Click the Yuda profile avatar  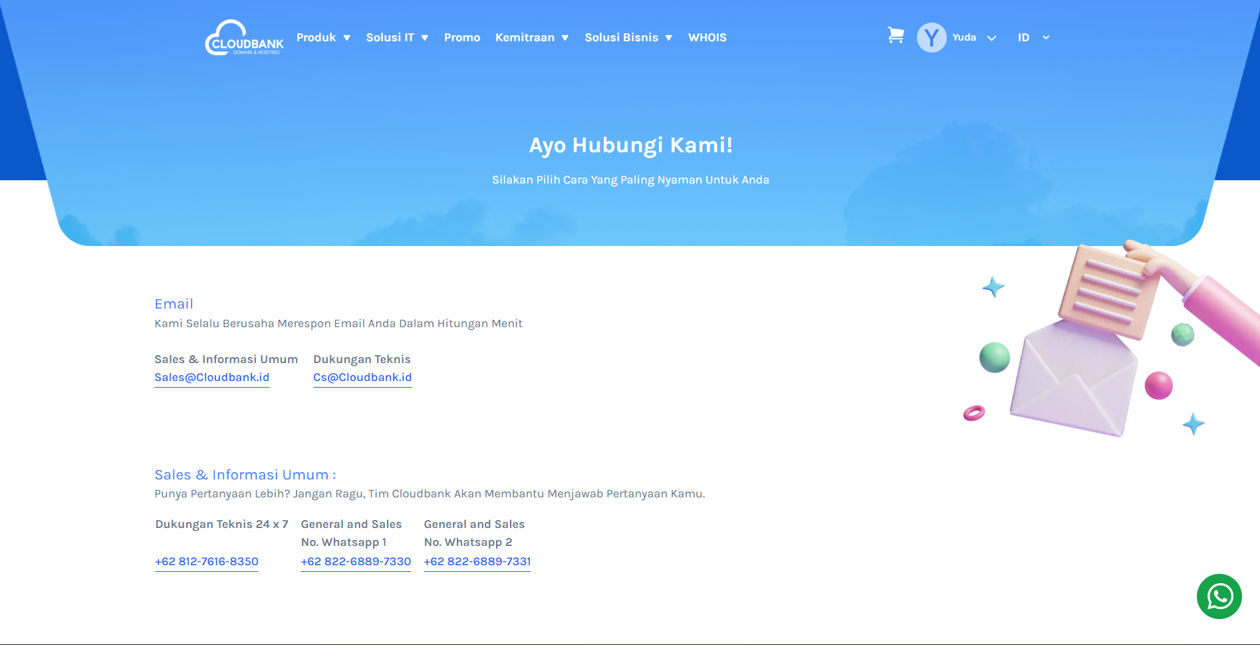tap(931, 38)
